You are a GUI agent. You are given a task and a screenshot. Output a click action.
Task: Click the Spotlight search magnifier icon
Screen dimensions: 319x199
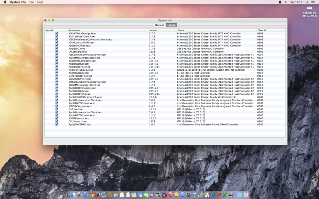pos(307,2)
